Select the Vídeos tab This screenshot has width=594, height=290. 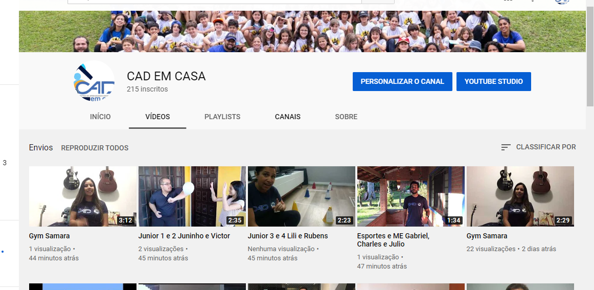(x=157, y=117)
